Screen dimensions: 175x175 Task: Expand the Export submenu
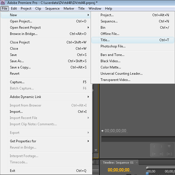tap(46, 133)
